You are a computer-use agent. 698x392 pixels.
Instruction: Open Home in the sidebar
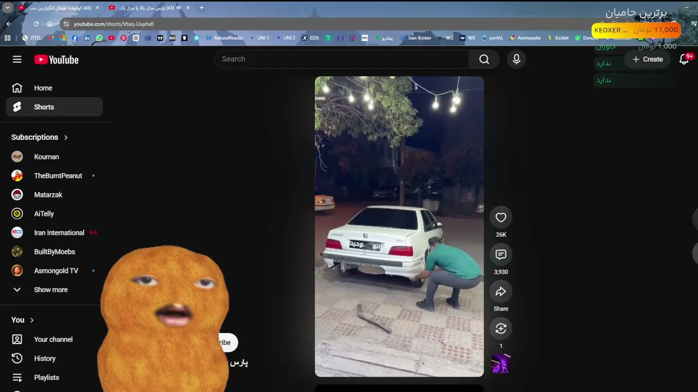(54, 88)
